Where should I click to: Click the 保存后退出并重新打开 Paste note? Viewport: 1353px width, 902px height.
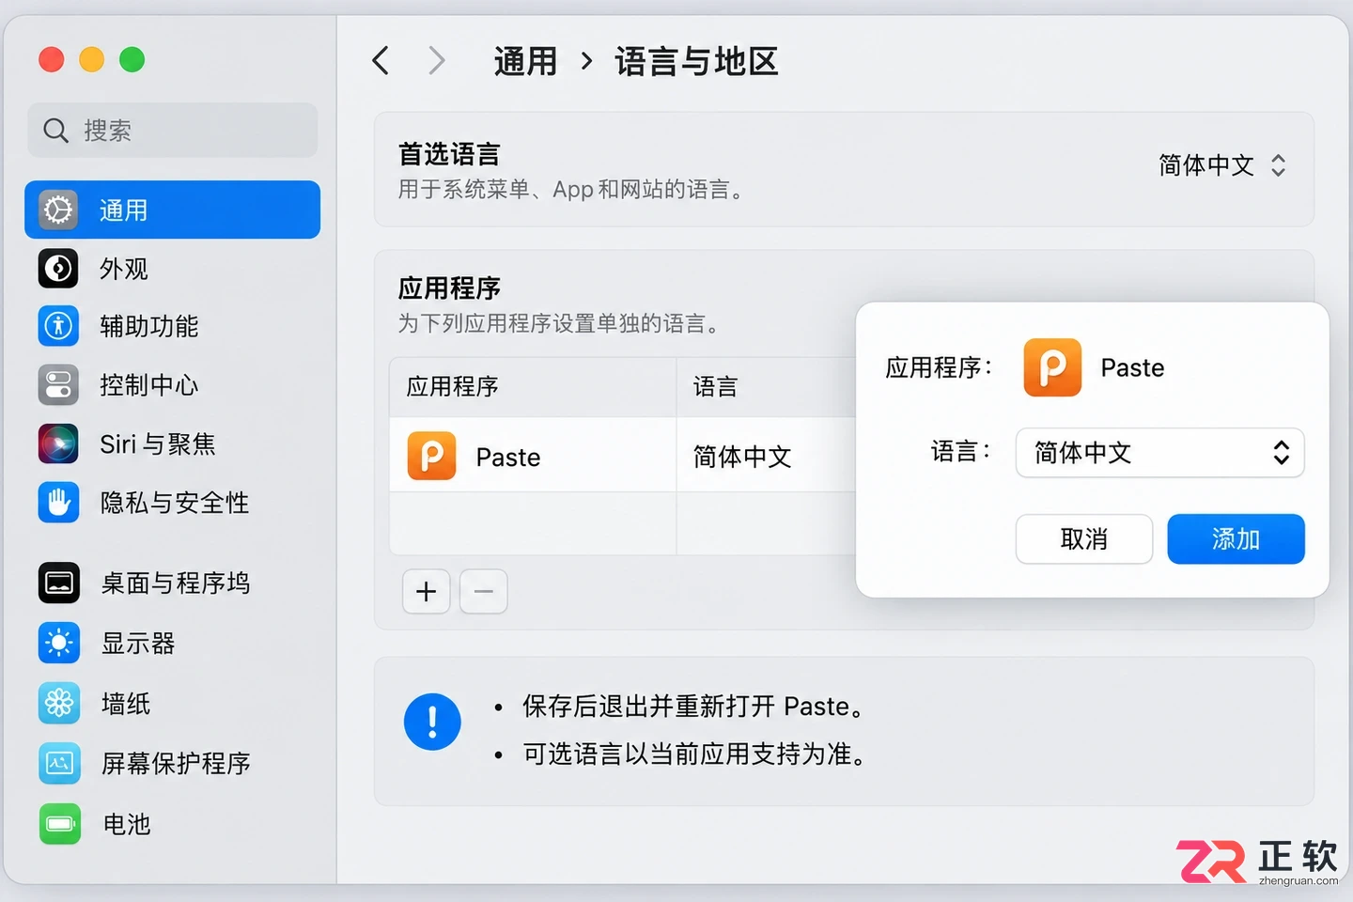692,707
